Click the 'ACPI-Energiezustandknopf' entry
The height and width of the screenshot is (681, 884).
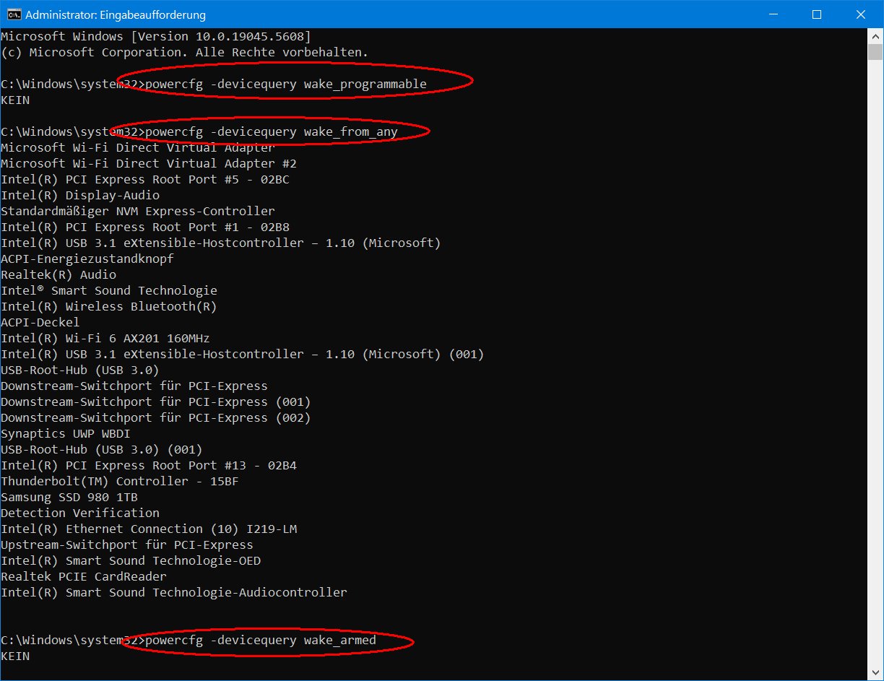pos(87,259)
